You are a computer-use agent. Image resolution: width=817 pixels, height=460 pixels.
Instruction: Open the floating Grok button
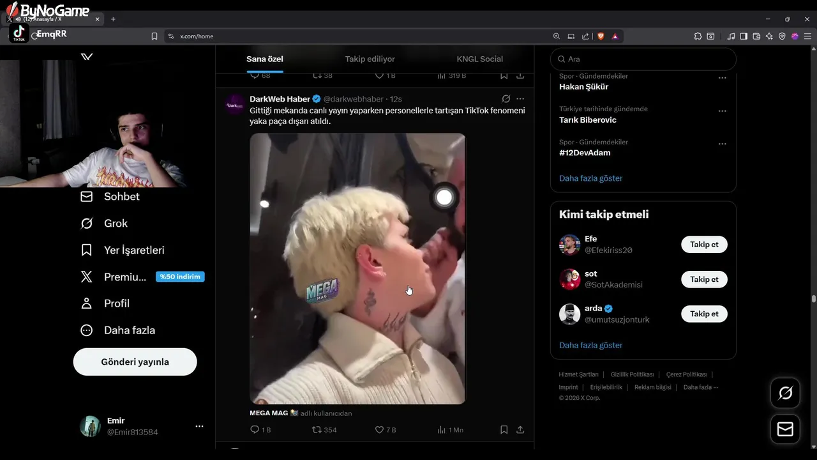(785, 394)
